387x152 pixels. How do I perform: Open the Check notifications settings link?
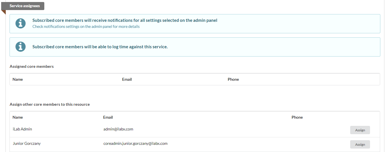pos(86,26)
